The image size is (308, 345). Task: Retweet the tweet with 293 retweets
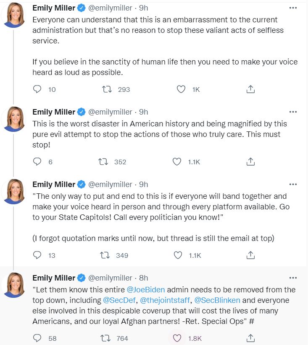[x=108, y=89]
